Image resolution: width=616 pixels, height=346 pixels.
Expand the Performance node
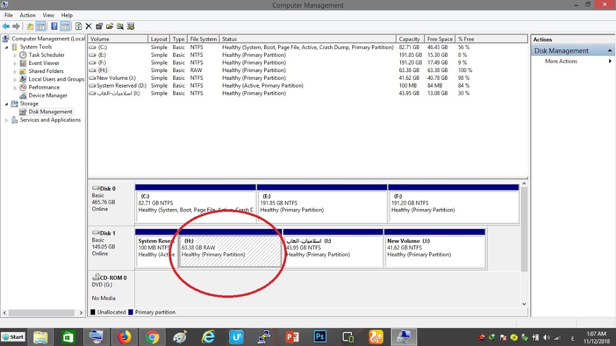(x=15, y=87)
